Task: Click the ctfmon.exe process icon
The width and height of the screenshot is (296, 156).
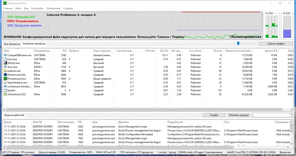Action: (5, 63)
